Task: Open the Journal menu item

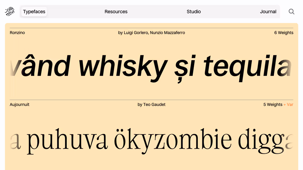Action: click(268, 11)
